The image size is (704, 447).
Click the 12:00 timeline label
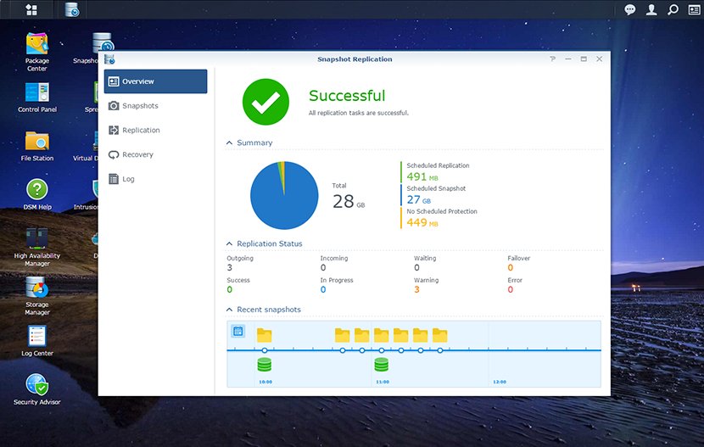click(500, 382)
